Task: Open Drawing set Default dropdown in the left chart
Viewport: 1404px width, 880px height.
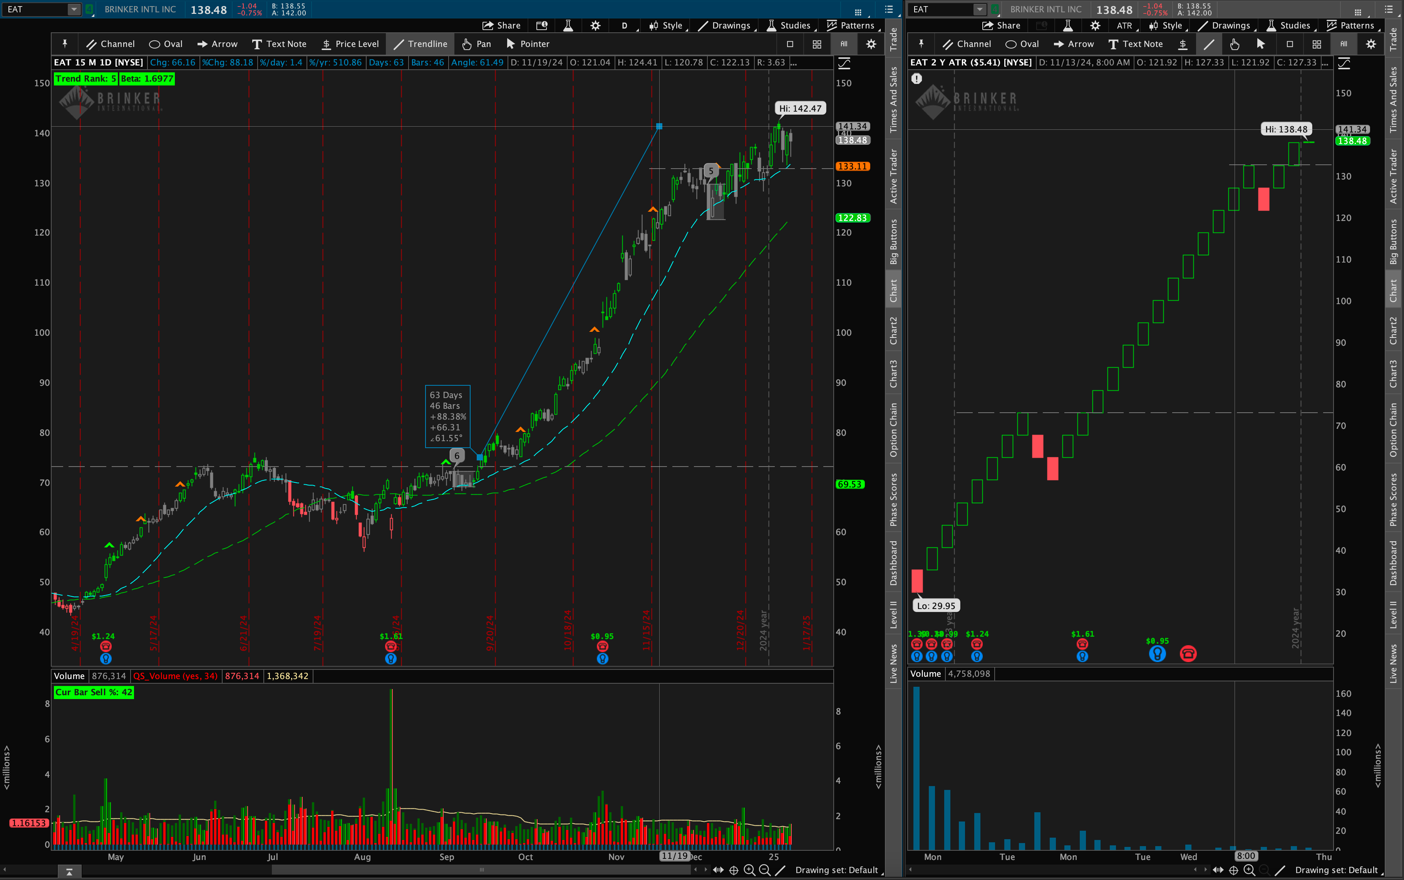Action: 836,870
